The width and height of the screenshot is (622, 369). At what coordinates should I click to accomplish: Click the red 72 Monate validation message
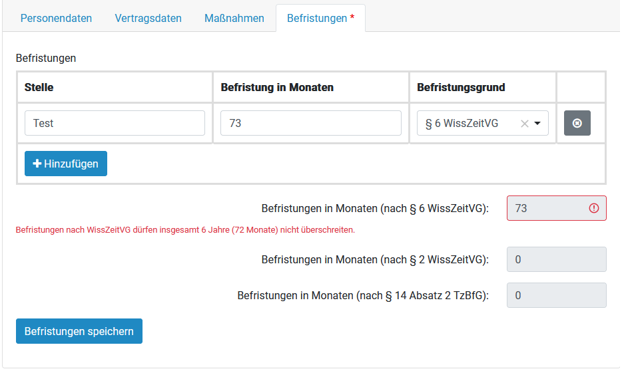(185, 230)
